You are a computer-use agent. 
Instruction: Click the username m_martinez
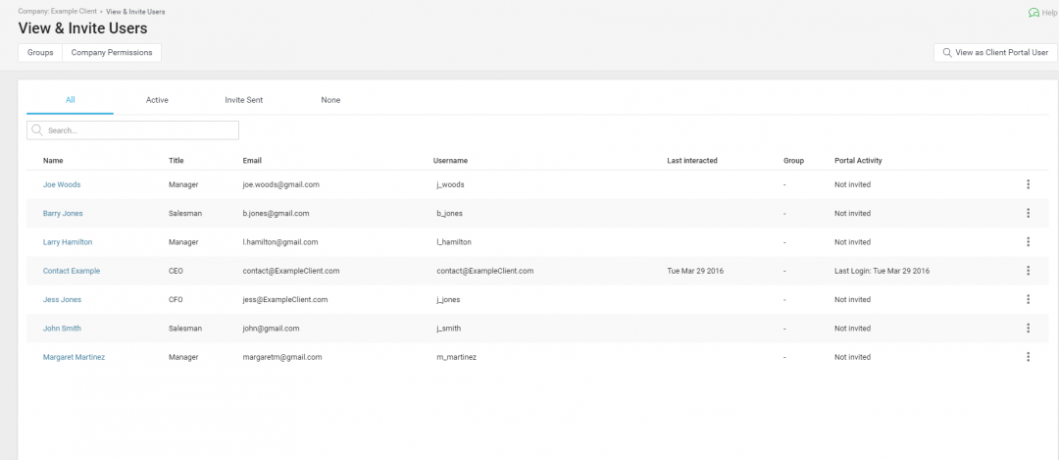(457, 357)
